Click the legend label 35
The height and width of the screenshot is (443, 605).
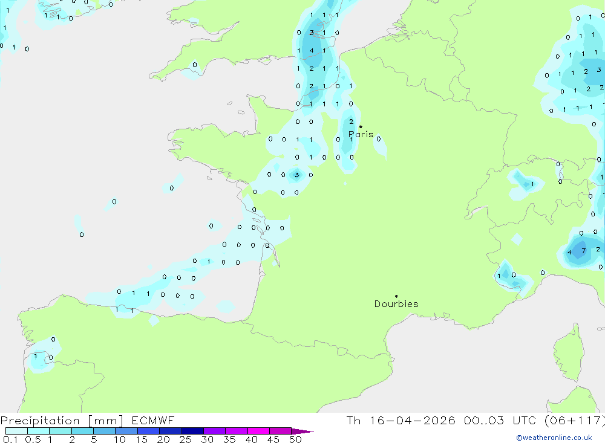(x=229, y=439)
